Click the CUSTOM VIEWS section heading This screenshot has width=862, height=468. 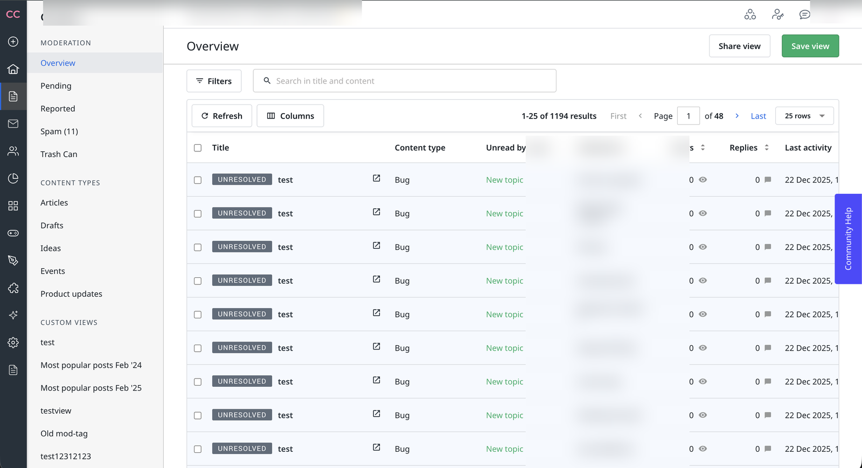point(69,323)
